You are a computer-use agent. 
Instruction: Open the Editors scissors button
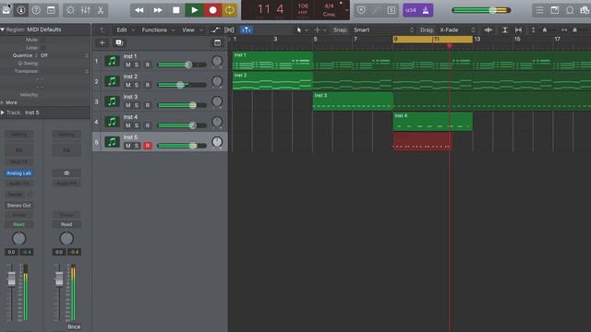[x=101, y=10]
